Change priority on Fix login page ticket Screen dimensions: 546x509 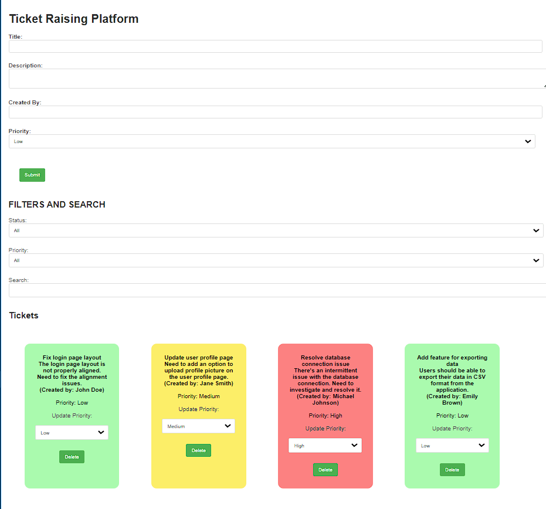tap(72, 433)
